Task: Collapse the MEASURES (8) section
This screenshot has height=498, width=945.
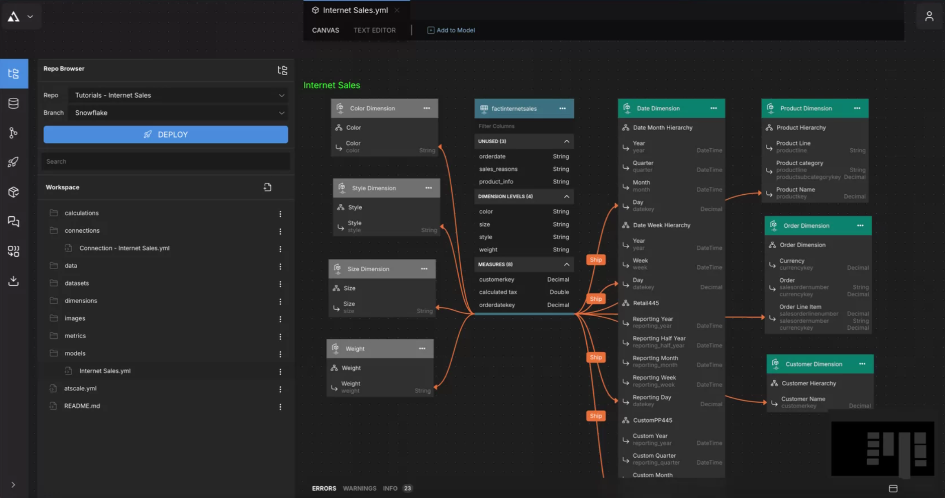Action: pyautogui.click(x=566, y=264)
